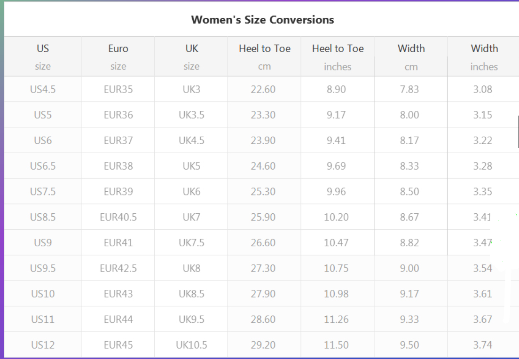
Task: Select the "Width cm" column header
Action: 411,56
